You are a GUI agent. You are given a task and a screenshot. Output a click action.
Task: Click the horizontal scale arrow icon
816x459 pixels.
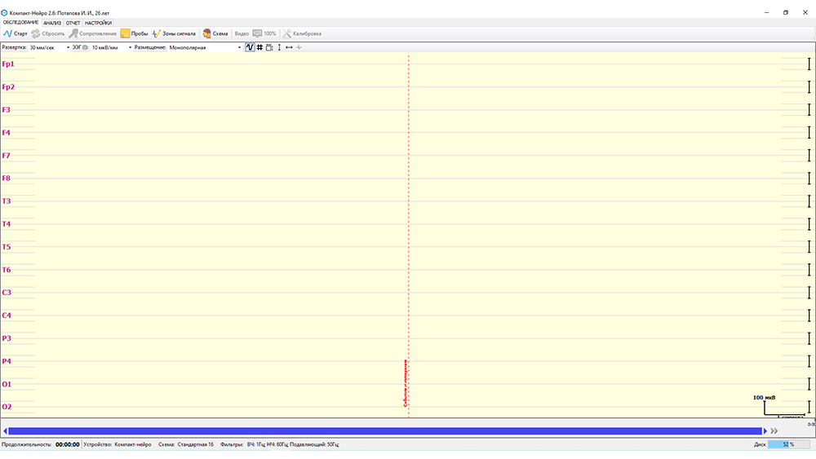(x=289, y=47)
